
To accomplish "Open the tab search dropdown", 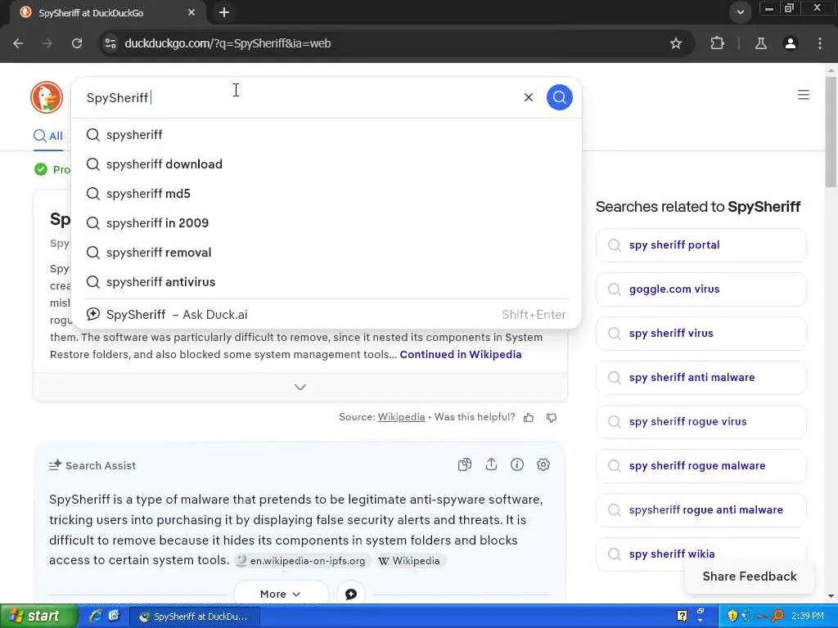I will tap(740, 12).
